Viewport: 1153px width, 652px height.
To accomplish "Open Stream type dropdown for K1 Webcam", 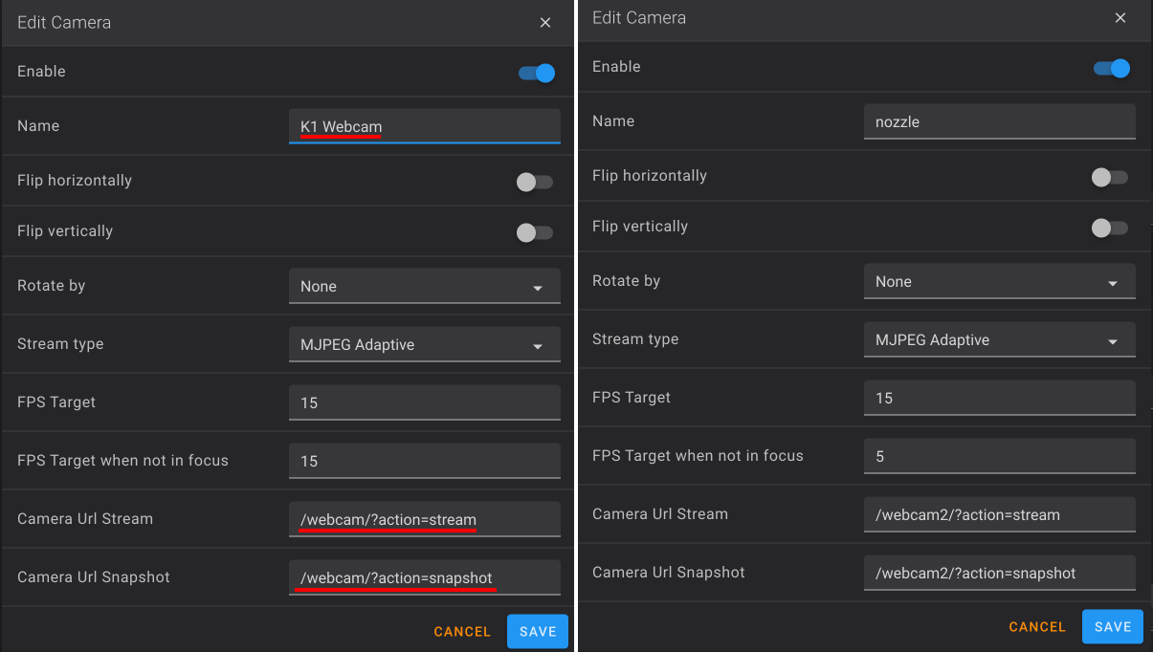I will [425, 345].
